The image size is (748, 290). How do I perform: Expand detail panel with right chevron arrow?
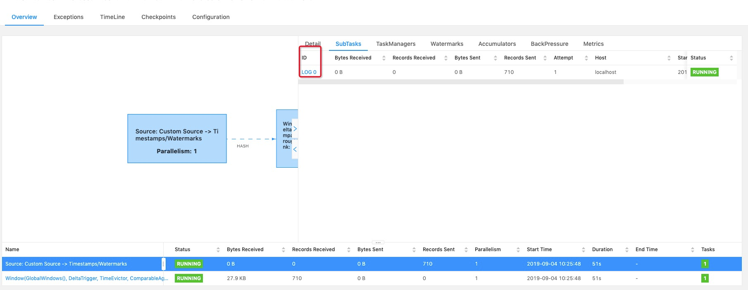point(295,129)
